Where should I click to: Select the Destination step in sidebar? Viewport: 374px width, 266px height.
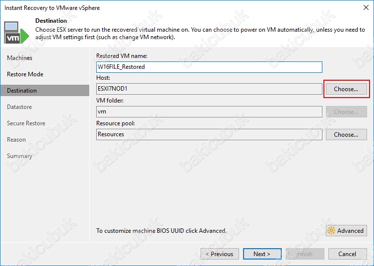(x=45, y=91)
